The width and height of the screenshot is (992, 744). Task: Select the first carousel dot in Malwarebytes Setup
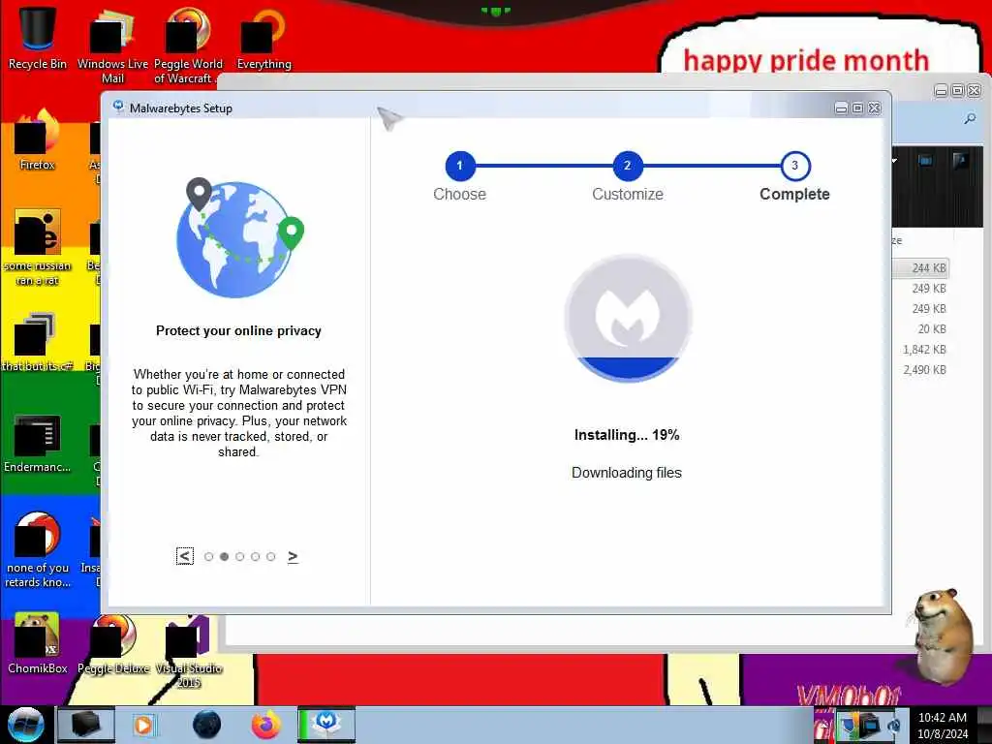click(209, 557)
